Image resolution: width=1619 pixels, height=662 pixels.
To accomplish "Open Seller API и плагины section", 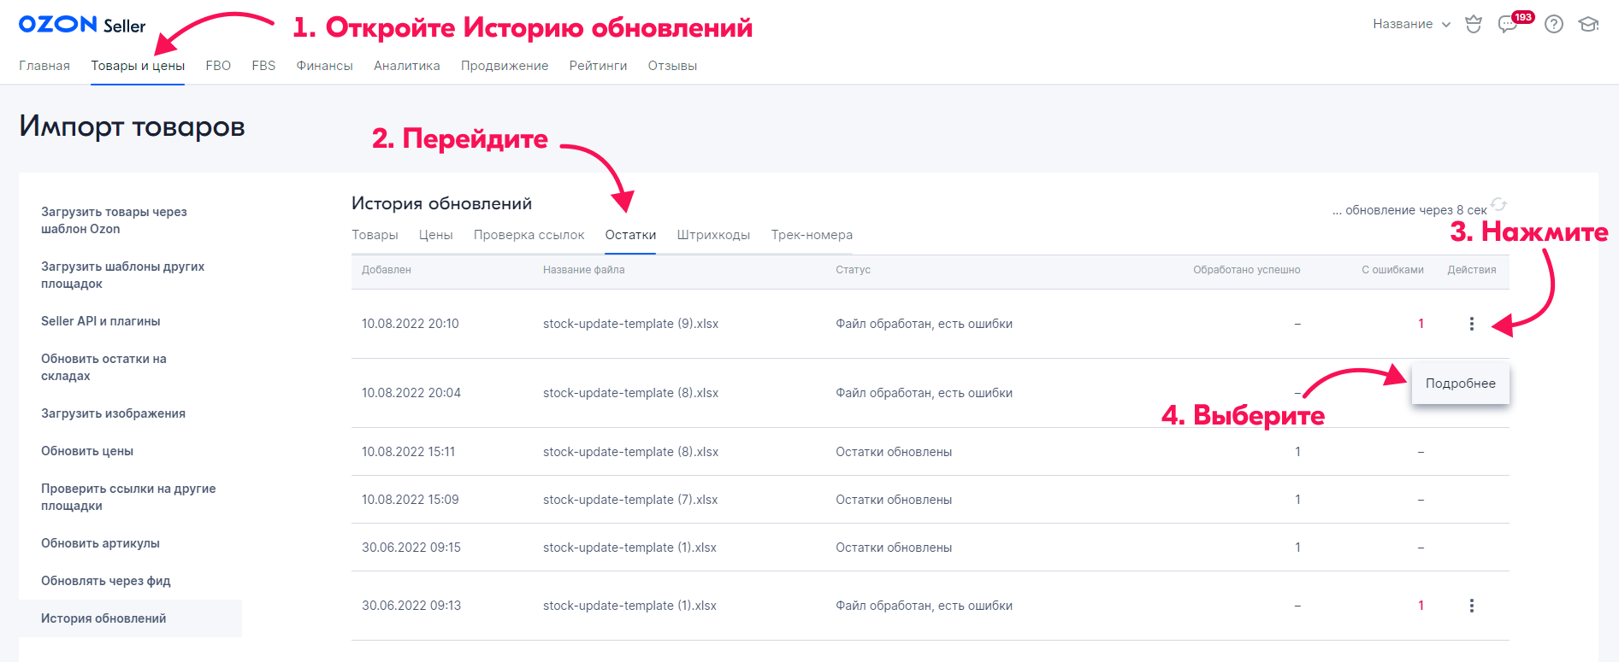I will coord(101,321).
